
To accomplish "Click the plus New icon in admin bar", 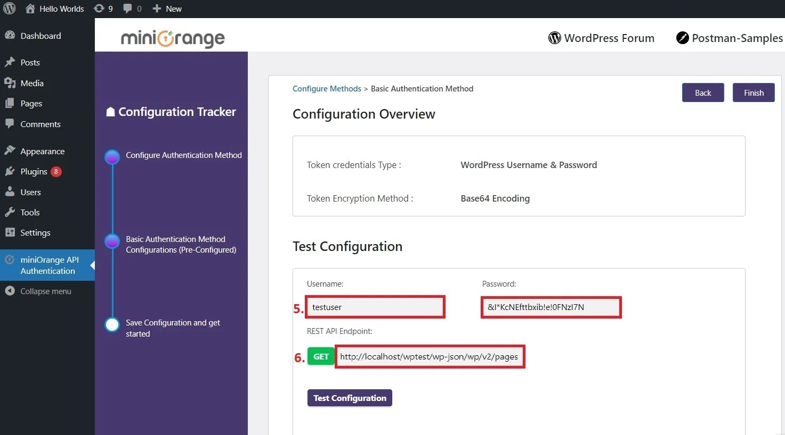I will (x=157, y=9).
